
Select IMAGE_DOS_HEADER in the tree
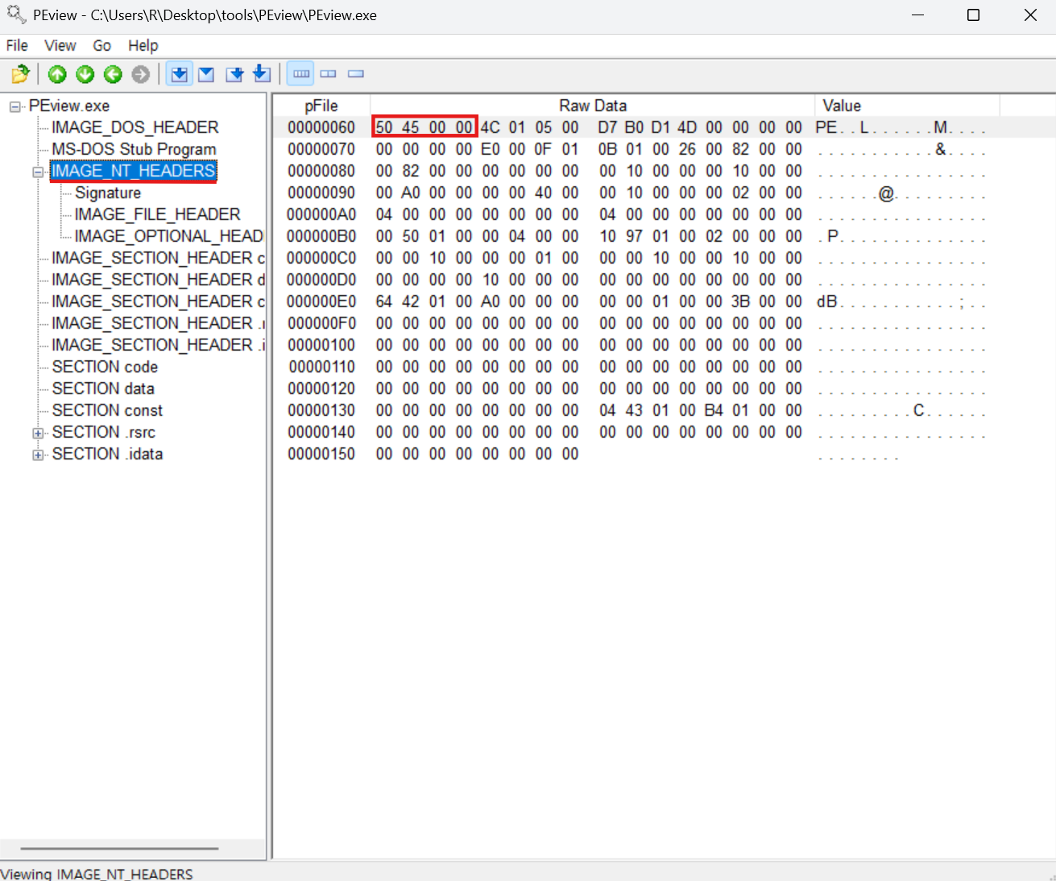135,127
